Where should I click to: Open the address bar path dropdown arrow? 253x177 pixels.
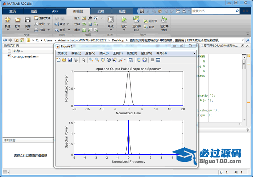coord(242,40)
